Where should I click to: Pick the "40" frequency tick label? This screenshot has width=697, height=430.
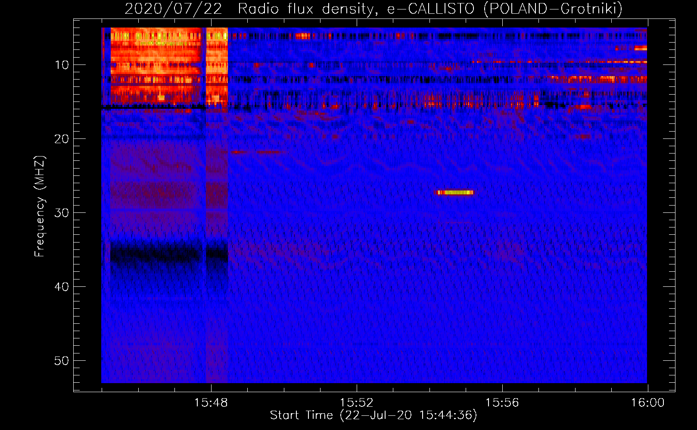pos(62,287)
